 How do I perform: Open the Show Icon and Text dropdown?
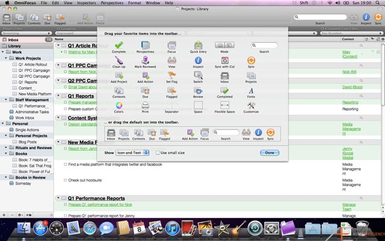tap(132, 152)
